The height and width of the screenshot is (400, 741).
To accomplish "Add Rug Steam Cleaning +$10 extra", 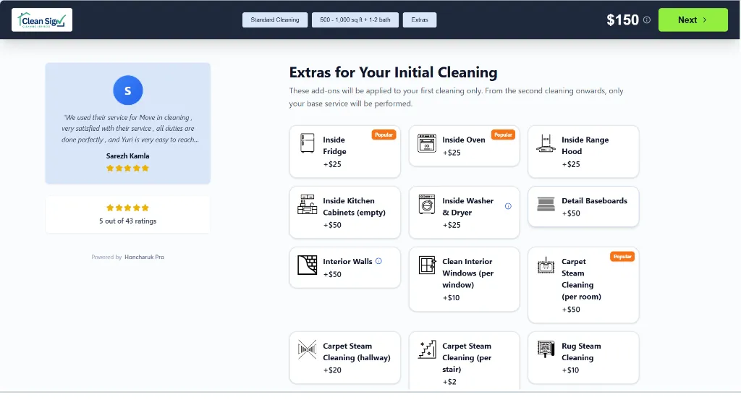I will tap(583, 357).
